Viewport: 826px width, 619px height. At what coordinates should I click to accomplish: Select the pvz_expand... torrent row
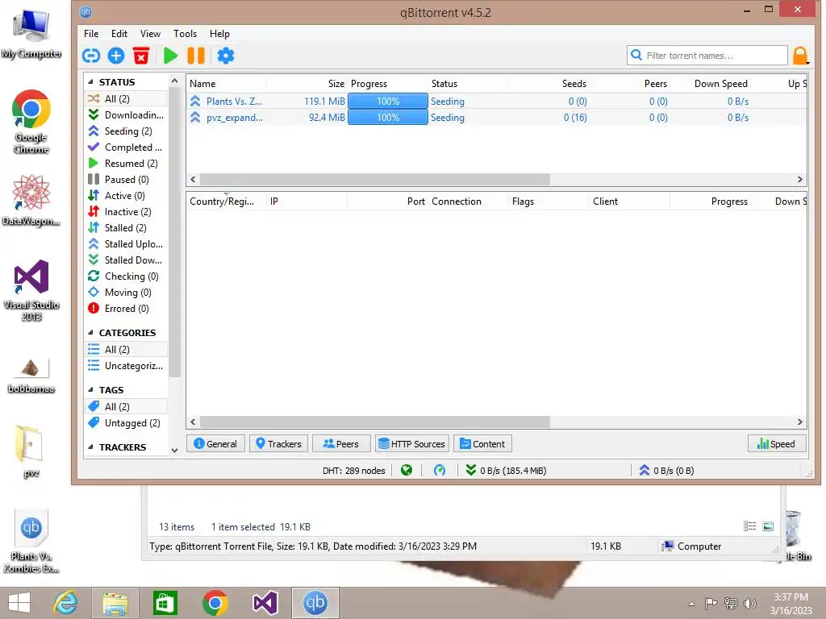[x=496, y=118]
